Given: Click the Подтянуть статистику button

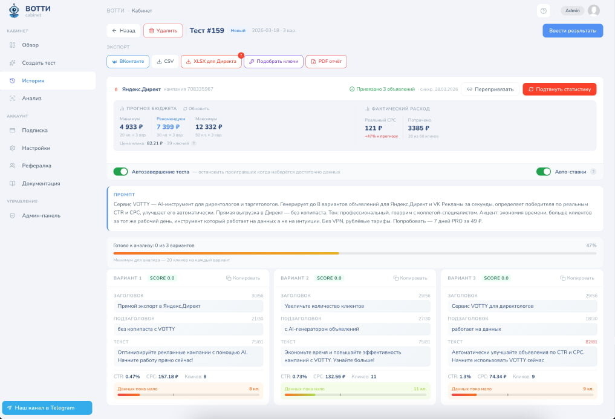Looking at the screenshot, I should tap(559, 89).
